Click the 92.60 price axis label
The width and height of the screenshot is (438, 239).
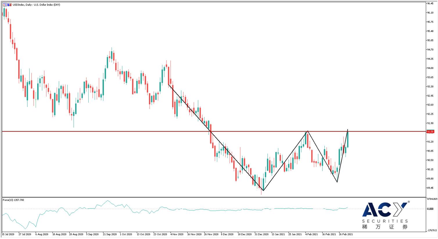tap(430, 105)
